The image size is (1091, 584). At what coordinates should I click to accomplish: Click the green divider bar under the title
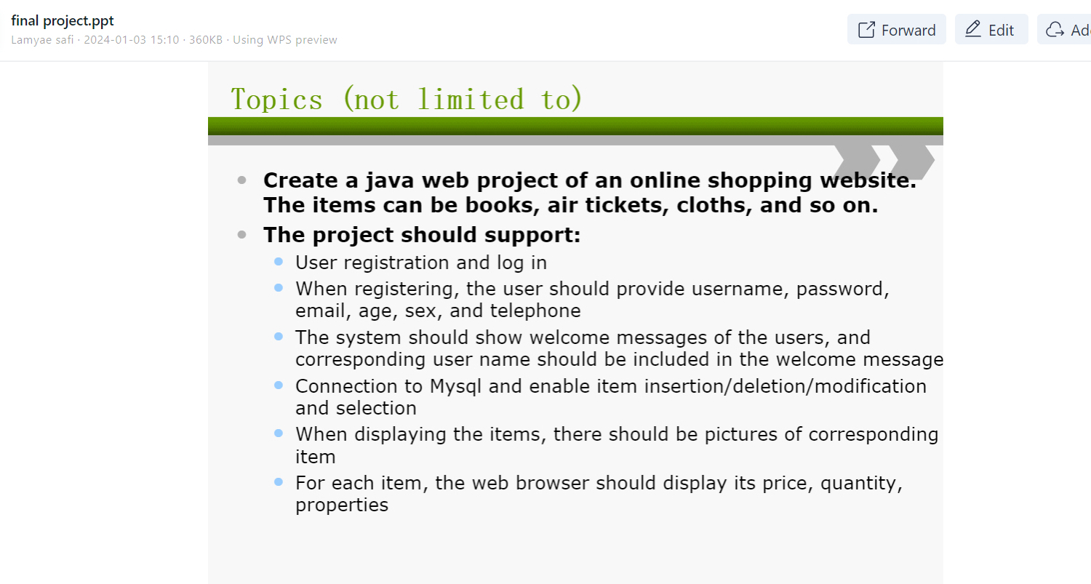[575, 122]
